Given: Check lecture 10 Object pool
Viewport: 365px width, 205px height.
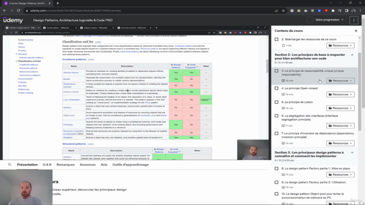Looking at the screenshot, I should pos(276,194).
